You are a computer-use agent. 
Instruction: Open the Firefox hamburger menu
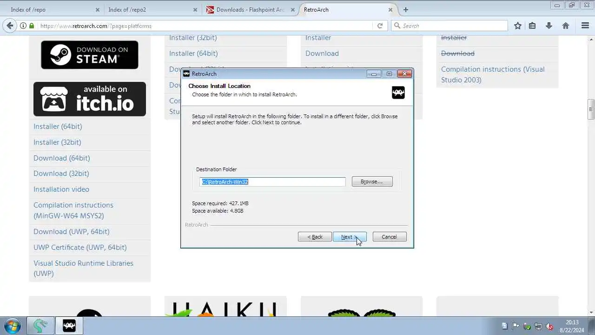[x=585, y=26]
